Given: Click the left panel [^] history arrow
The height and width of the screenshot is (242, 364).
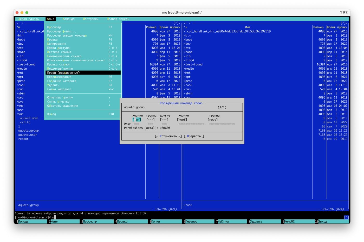Looking at the screenshot, I should tap(176, 23).
